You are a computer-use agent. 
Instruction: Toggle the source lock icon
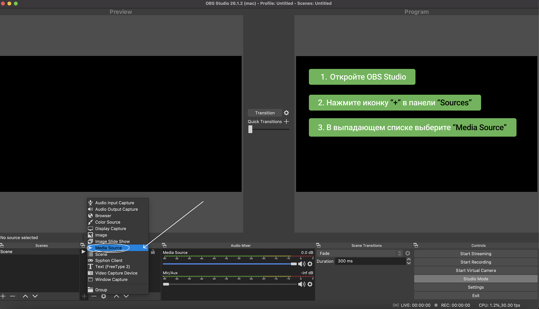click(153, 252)
